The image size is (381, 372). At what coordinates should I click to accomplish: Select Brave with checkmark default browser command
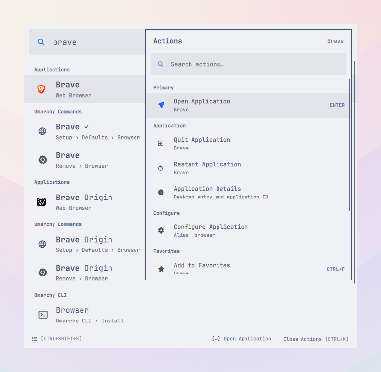(85, 131)
